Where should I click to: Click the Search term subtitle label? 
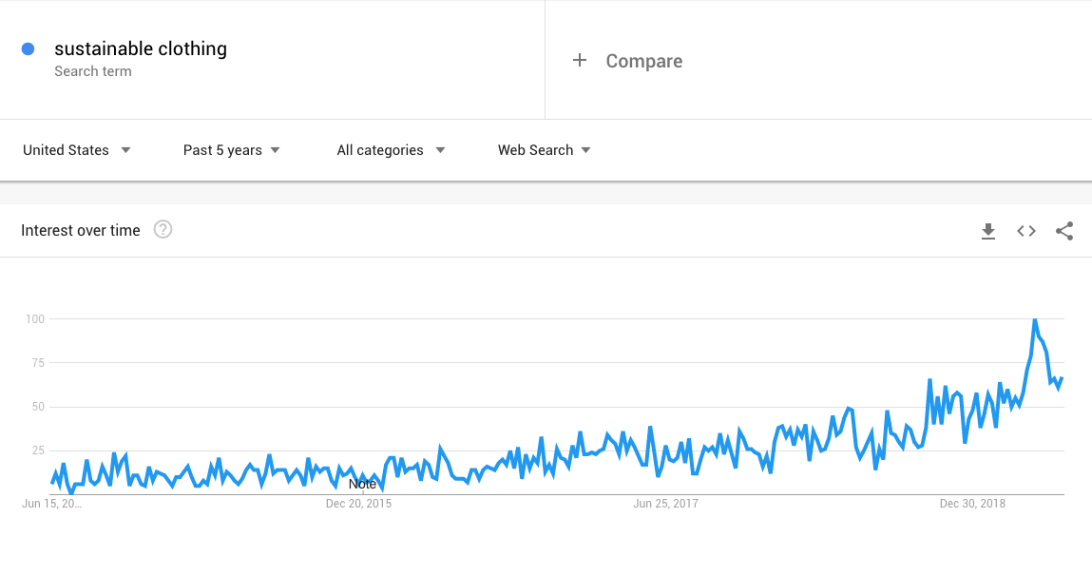click(92, 71)
